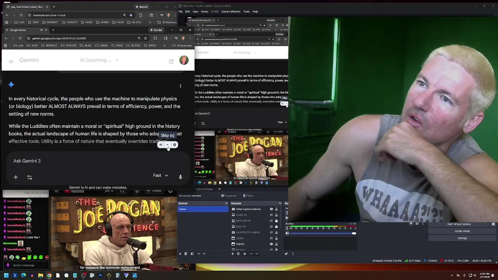
Task: Open virtual camera settings gear
Action: [x=493, y=224]
